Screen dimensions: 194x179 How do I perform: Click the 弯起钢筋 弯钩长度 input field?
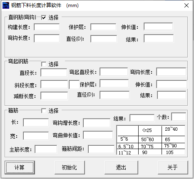[171, 72]
